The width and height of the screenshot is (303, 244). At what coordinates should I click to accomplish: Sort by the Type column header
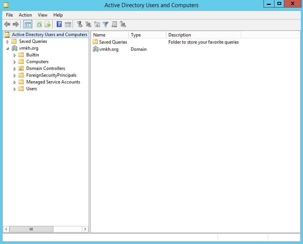[x=147, y=35]
